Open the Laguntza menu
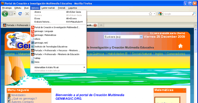This screenshot has height=103, width=198. [x=73, y=8]
